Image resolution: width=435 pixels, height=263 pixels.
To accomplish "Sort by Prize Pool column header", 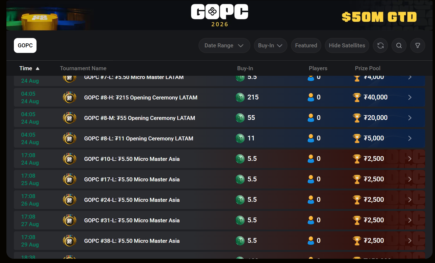I will coord(368,68).
